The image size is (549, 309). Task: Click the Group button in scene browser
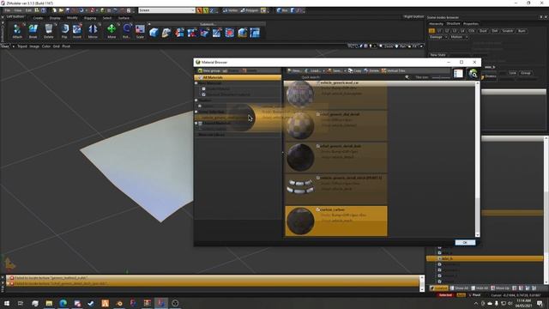(x=526, y=73)
